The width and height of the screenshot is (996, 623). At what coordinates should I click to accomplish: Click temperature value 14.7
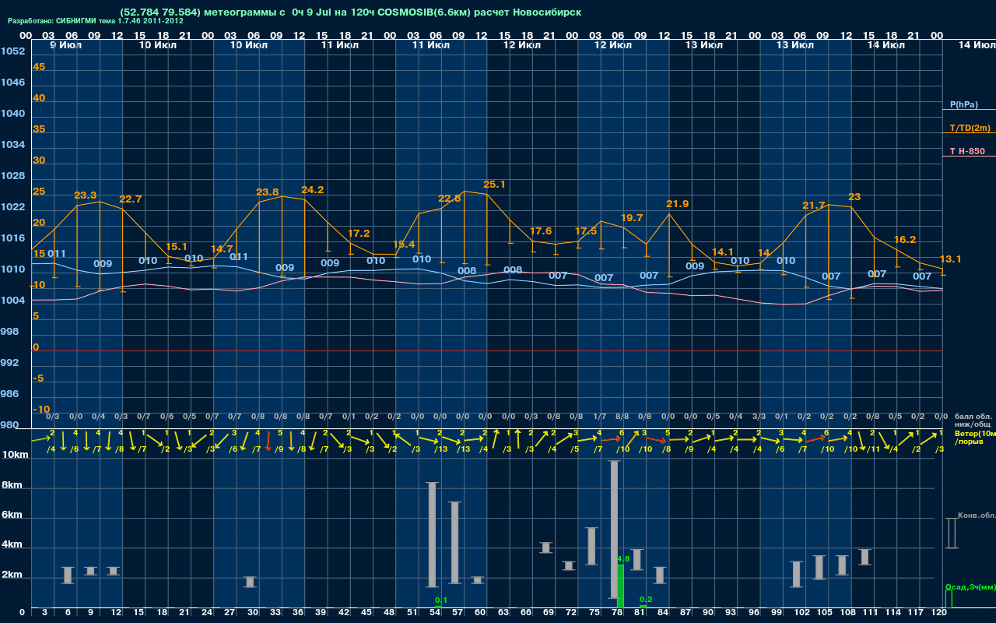pos(222,249)
